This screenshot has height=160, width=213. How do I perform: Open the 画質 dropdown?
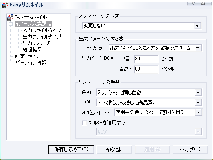[149, 103]
